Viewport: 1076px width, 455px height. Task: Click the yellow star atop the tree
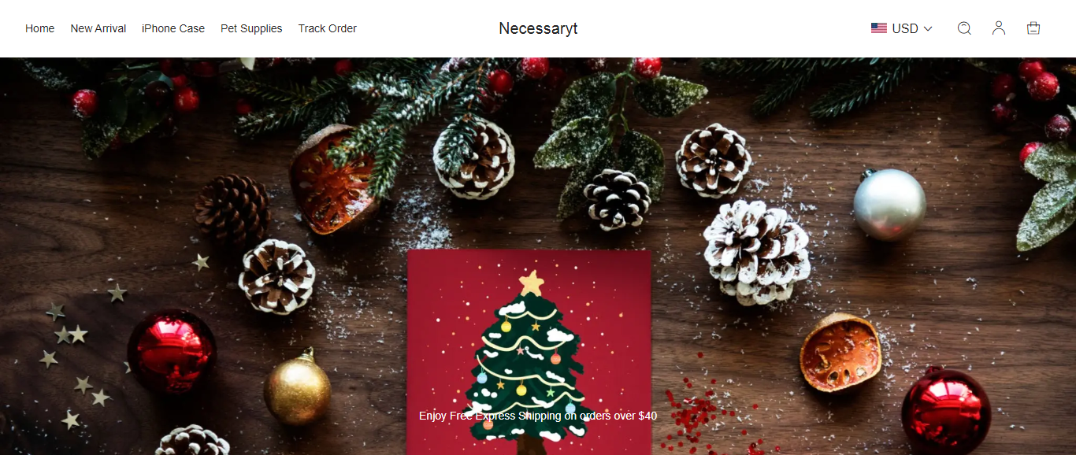532,283
